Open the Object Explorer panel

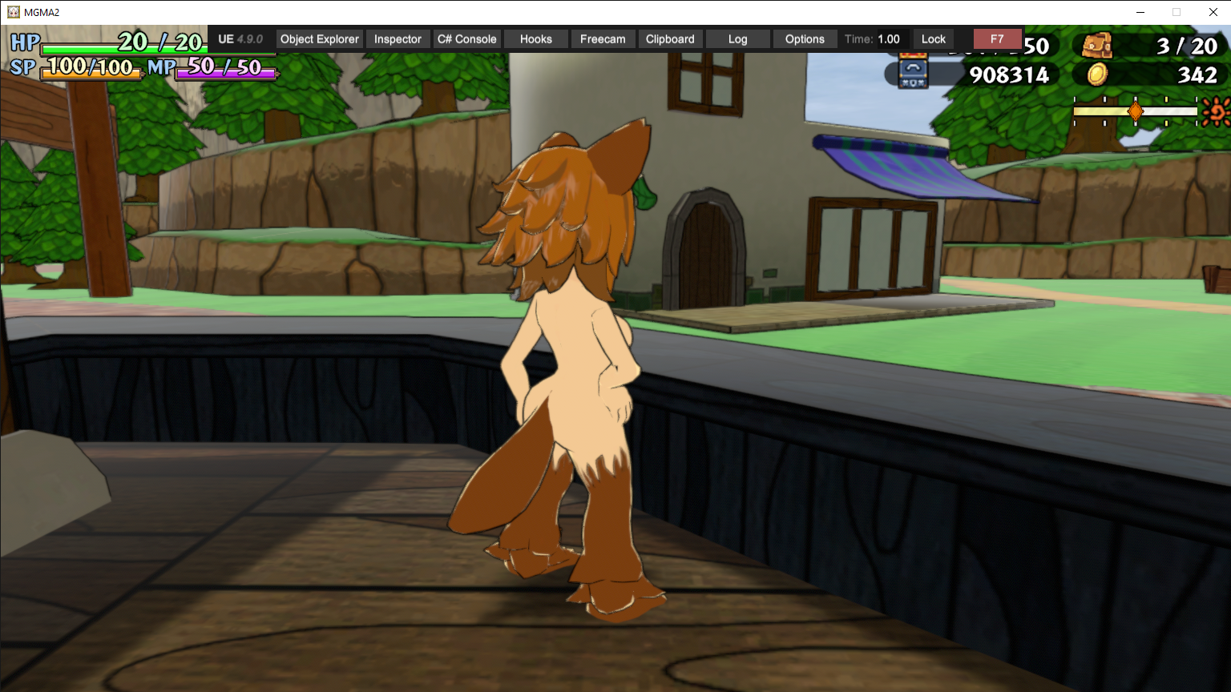click(x=320, y=39)
